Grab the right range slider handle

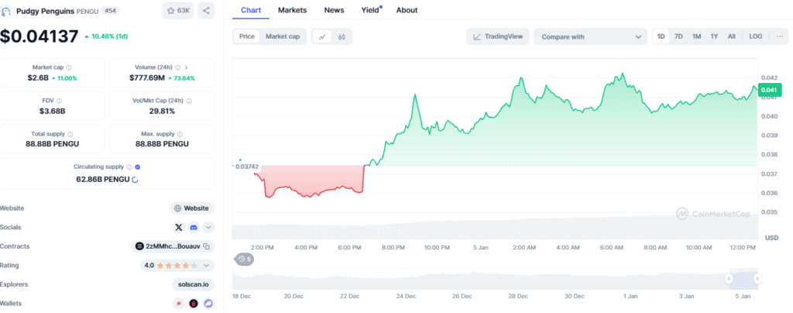pos(757,279)
